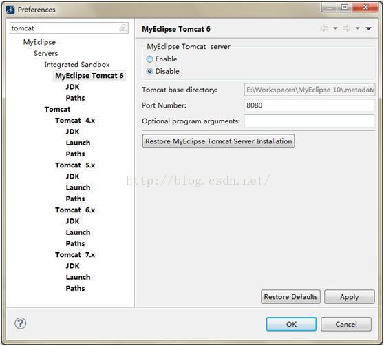
Task: Open Paths under Tomcat 5.x
Action: [75, 199]
